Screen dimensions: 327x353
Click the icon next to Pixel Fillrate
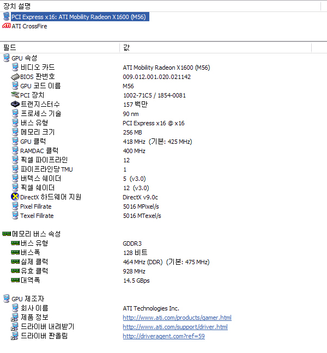pos(15,206)
